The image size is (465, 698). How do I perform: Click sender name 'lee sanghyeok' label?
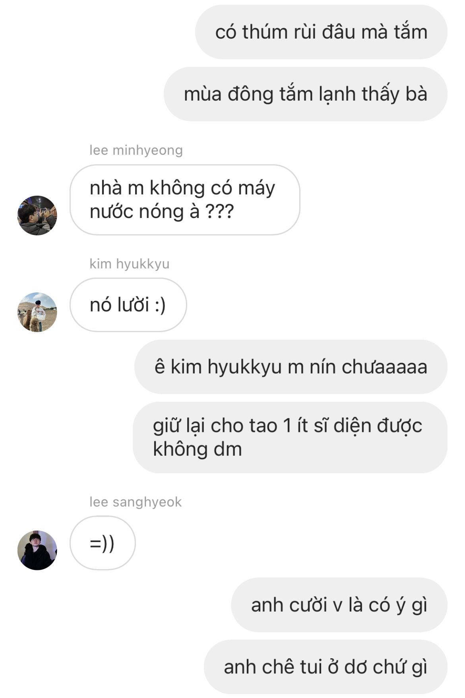pos(136,502)
